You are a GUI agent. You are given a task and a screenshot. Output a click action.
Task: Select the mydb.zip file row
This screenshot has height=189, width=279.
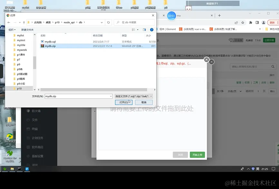click(x=98, y=46)
